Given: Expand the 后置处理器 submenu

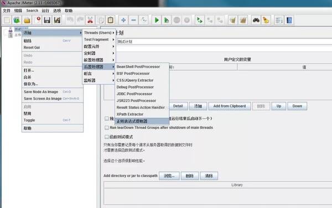Looking at the screenshot, I should [x=99, y=66].
